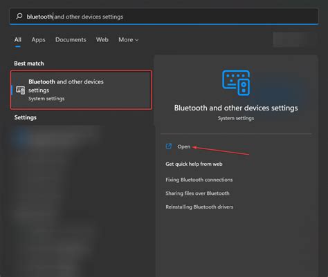Click the preview title Bluetooth and other devices settings

(236, 108)
